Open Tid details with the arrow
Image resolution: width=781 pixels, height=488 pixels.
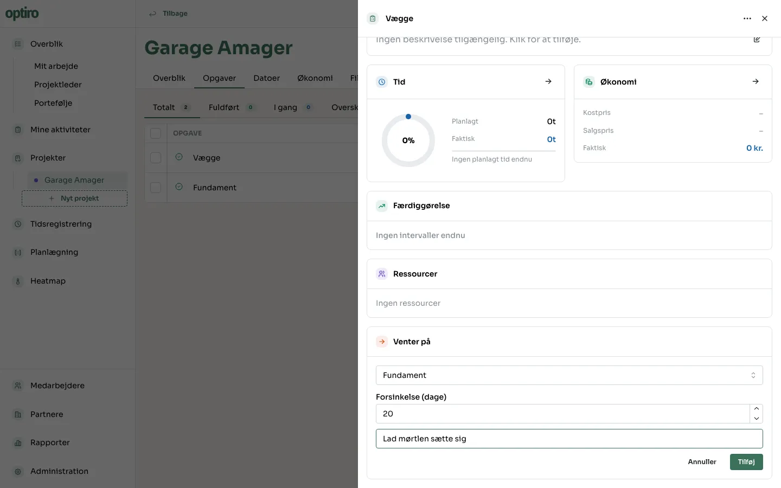pos(548,81)
